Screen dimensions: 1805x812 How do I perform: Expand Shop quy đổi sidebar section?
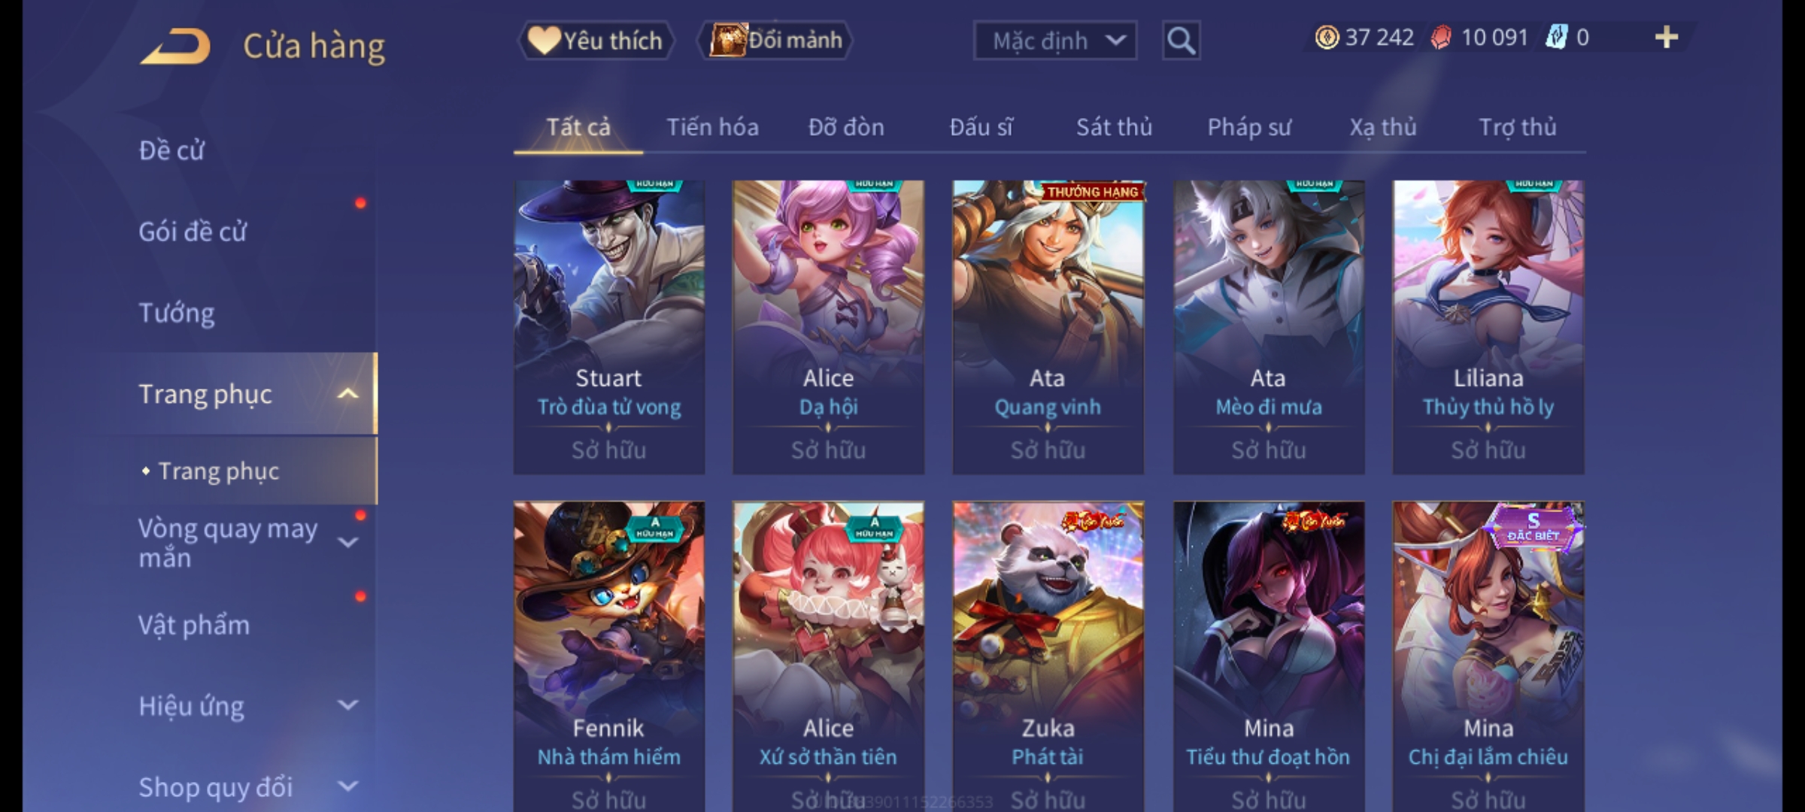tap(348, 786)
